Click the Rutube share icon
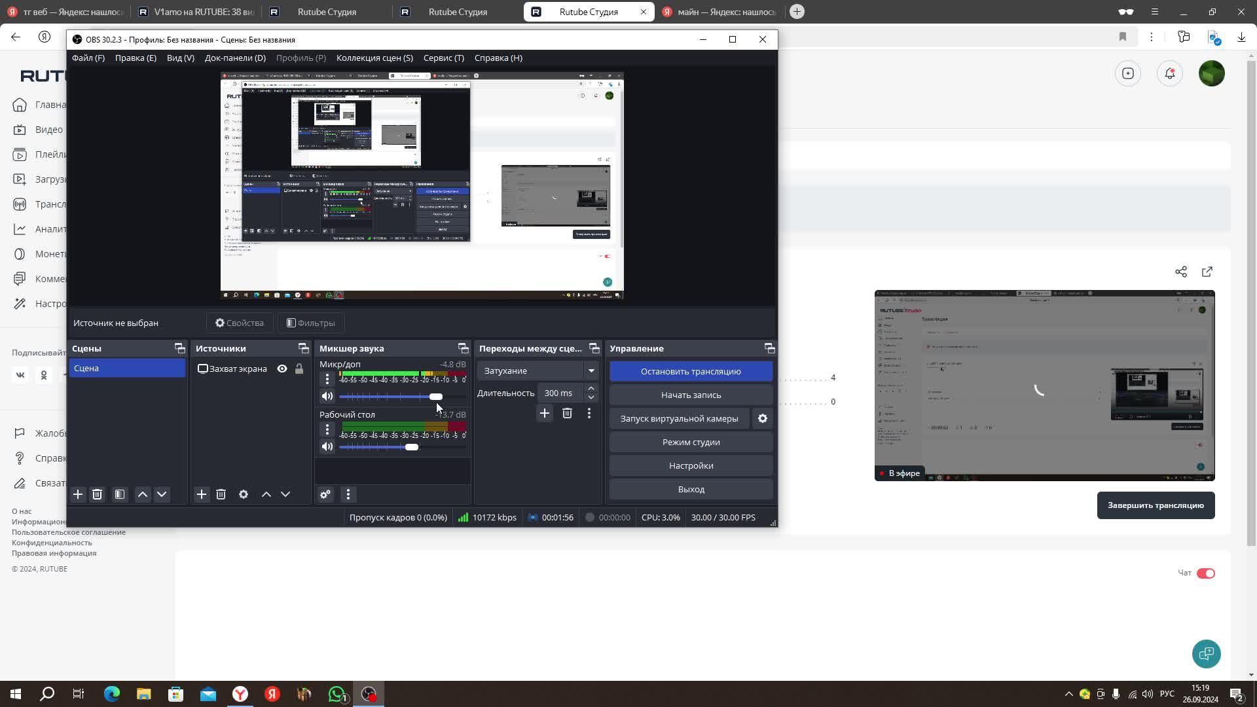Viewport: 1257px width, 707px height. 1181,272
